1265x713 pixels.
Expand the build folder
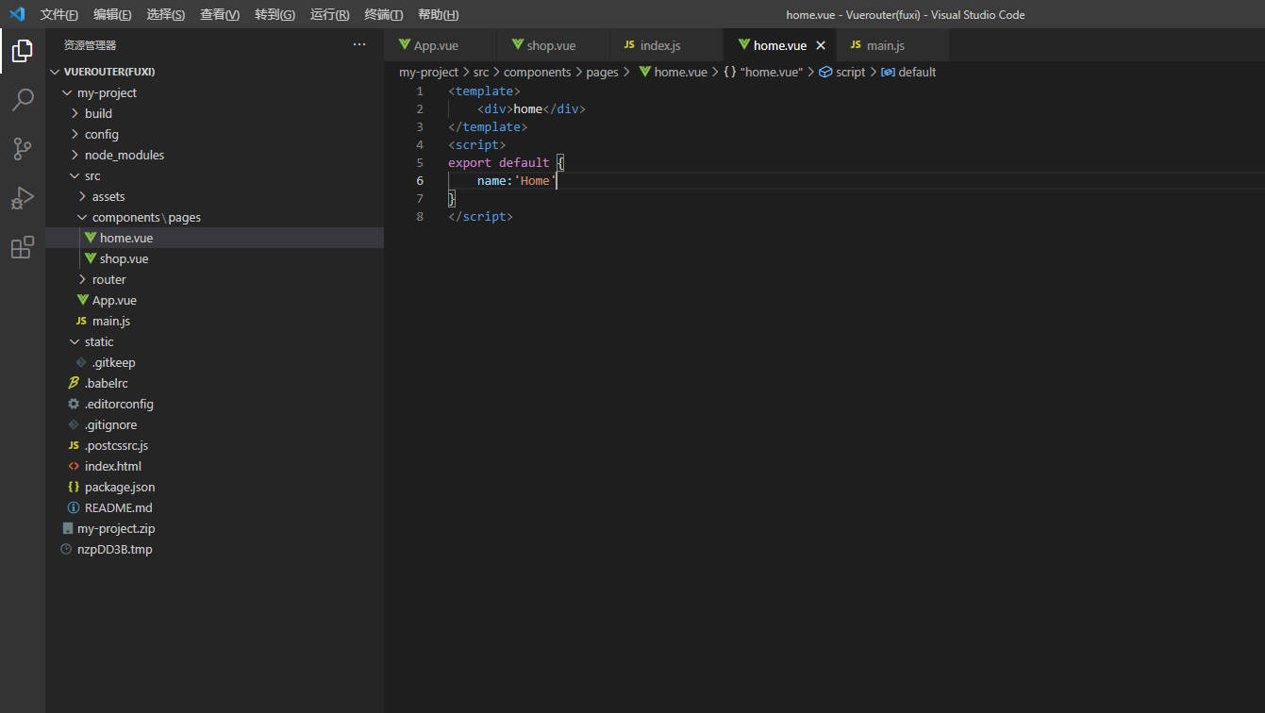pyautogui.click(x=75, y=113)
